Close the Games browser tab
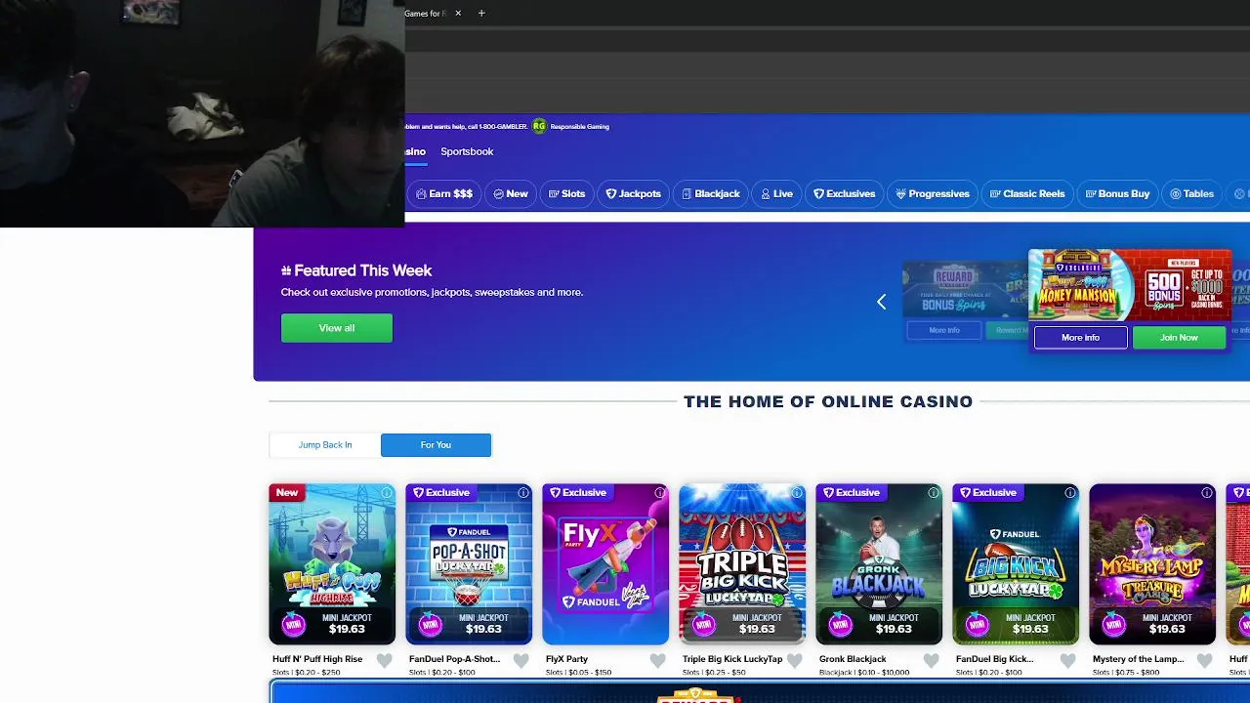 click(x=457, y=14)
